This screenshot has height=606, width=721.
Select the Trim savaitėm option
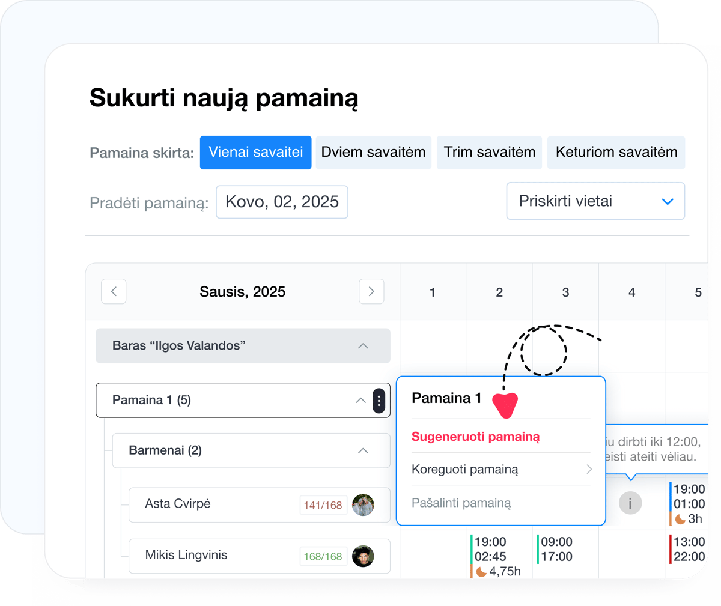click(x=489, y=152)
